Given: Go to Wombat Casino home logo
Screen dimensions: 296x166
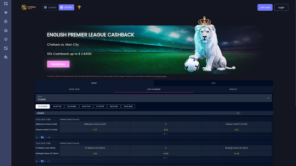Looking at the screenshot, I should [29, 7].
